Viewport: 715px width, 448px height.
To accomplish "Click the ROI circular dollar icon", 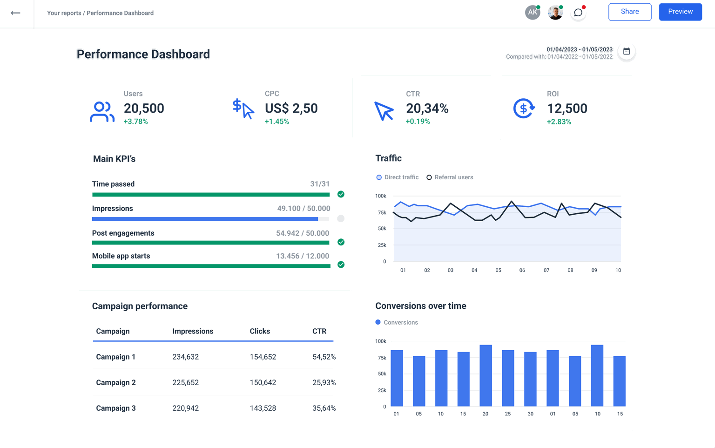I will pyautogui.click(x=524, y=109).
